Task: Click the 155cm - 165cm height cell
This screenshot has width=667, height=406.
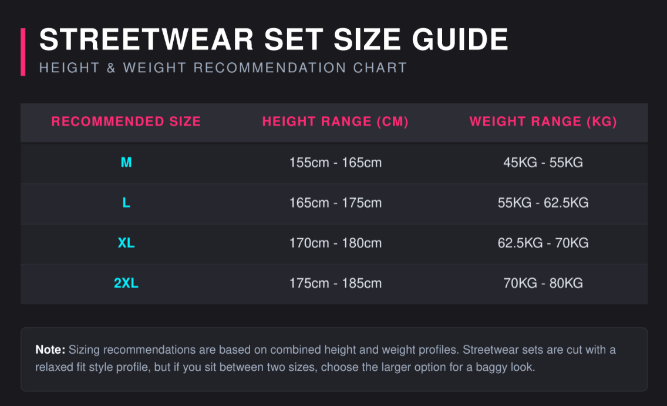Action: (x=335, y=163)
